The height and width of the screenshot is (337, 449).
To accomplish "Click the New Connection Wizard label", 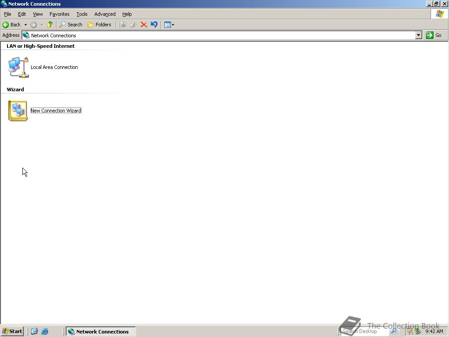I will 56,111.
